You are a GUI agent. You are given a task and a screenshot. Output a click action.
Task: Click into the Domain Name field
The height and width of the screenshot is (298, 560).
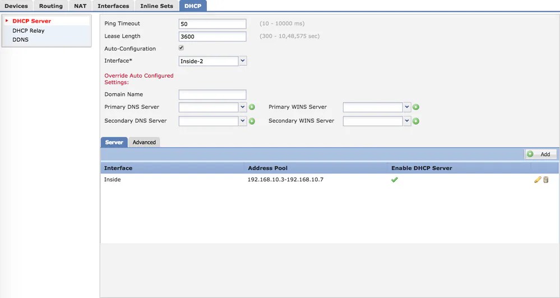(212, 95)
